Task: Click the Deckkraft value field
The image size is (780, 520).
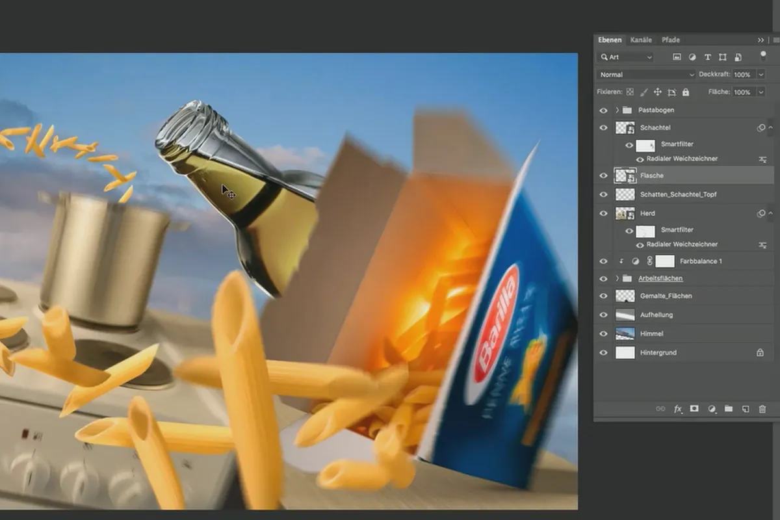Action: tap(744, 75)
